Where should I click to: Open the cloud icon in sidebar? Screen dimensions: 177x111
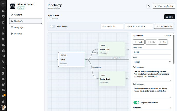click(x=3, y=45)
